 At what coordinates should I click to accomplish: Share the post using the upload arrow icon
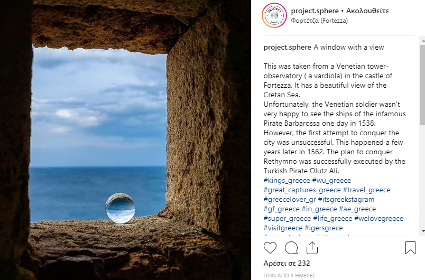(312, 248)
